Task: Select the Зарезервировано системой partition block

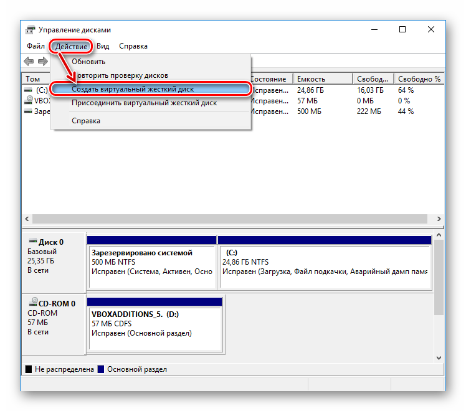Action: 152,263
